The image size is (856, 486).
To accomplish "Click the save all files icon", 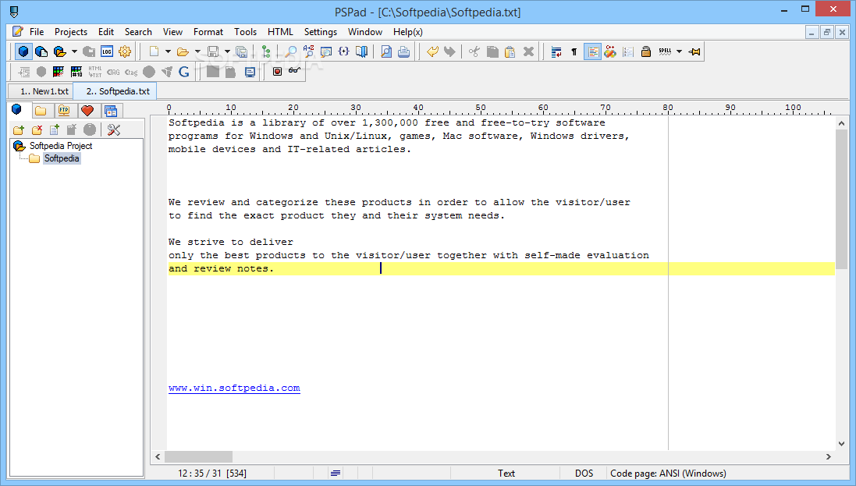I will coord(241,51).
